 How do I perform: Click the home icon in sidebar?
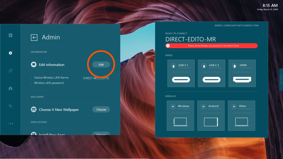[10, 88]
